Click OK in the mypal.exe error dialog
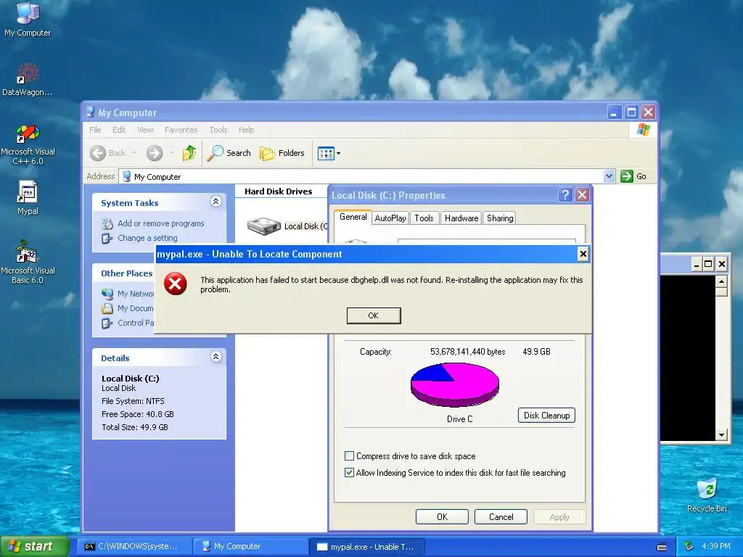Viewport: 743px width, 557px height. [x=374, y=315]
